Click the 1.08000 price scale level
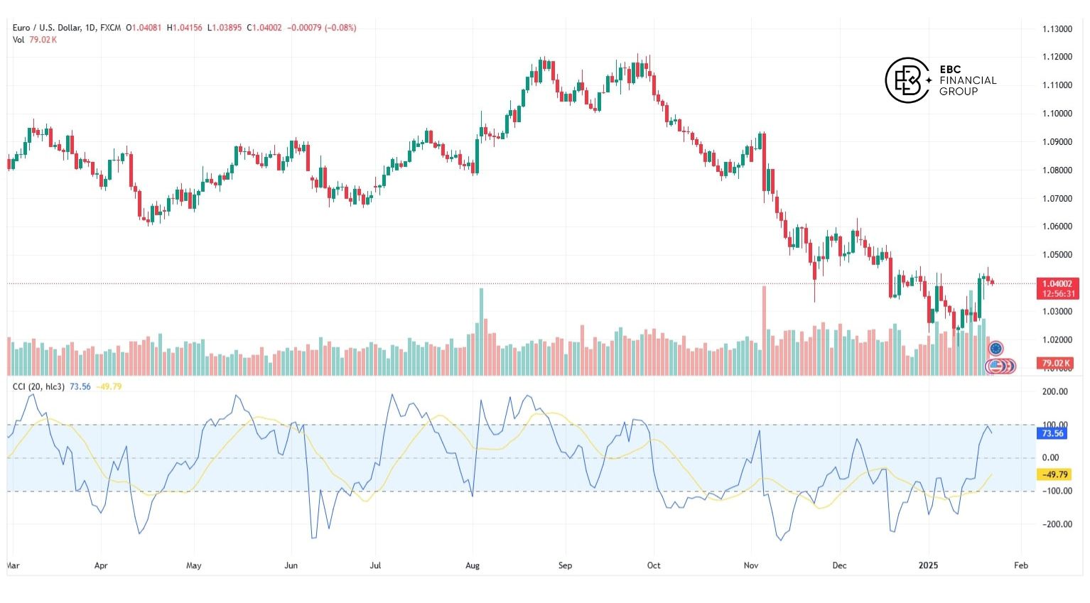 (x=1057, y=170)
